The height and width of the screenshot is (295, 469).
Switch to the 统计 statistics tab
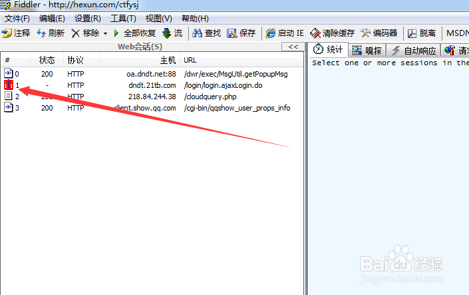pos(328,49)
